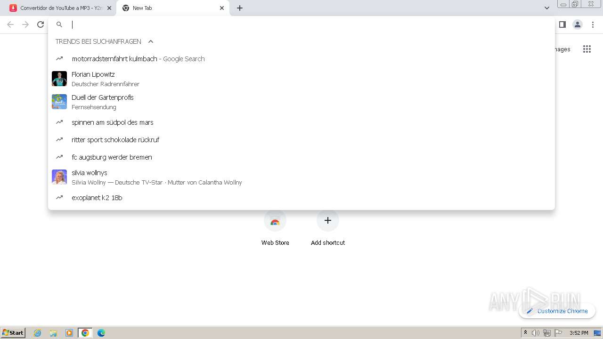This screenshot has width=603, height=339.
Task: Click trending icon beside exoplanet k2 18b
Action: (x=59, y=198)
